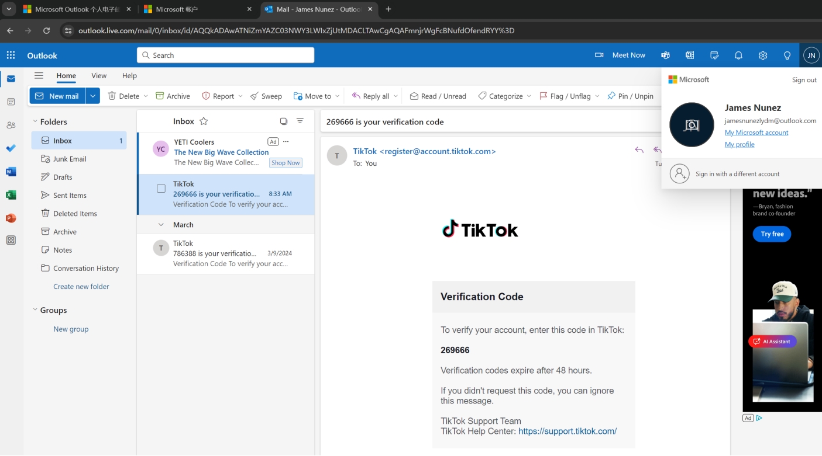The height and width of the screenshot is (456, 822).
Task: Open the Move to dropdown arrow
Action: [338, 96]
